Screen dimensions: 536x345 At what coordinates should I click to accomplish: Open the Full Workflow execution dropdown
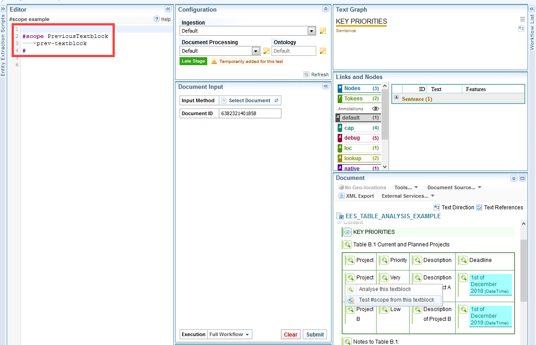[230, 334]
